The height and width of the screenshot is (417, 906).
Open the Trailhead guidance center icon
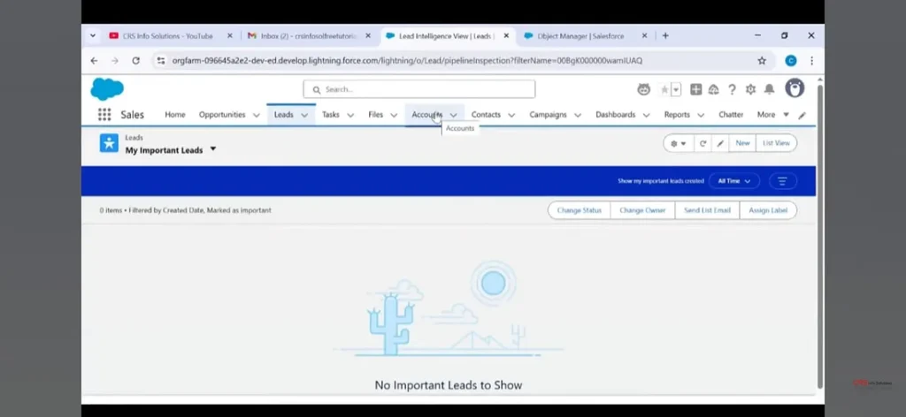coord(713,89)
